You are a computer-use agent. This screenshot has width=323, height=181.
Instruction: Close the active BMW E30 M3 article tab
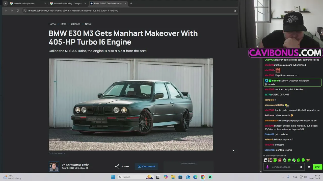(x=125, y=4)
